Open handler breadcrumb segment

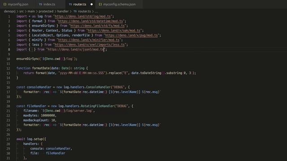[x=63, y=11]
